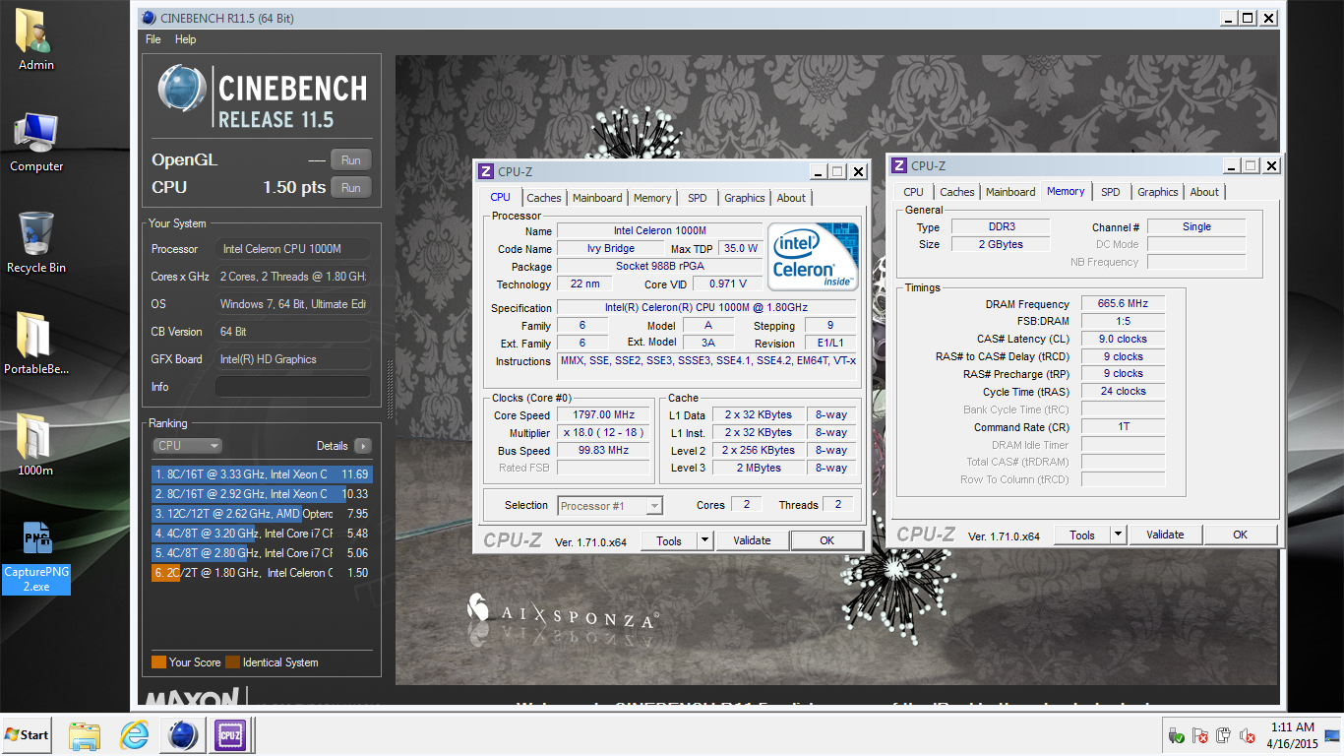1344x756 pixels.
Task: Open Tools dropdown arrow in CPU-Z Memory window
Action: pos(1118,535)
